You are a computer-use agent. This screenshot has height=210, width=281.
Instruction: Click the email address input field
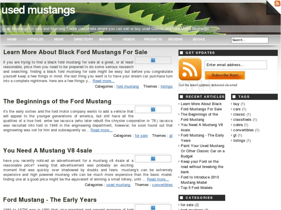(x=236, y=65)
